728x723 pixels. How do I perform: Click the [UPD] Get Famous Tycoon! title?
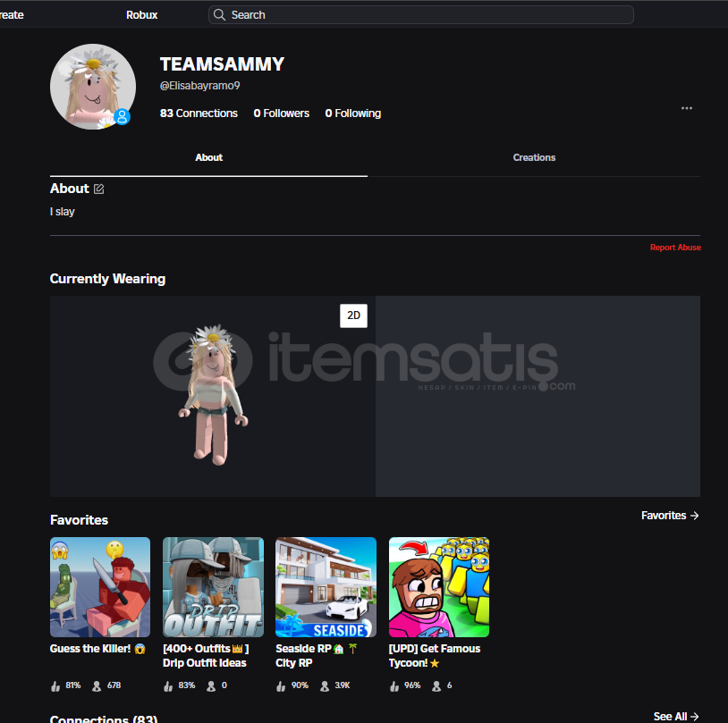point(435,656)
